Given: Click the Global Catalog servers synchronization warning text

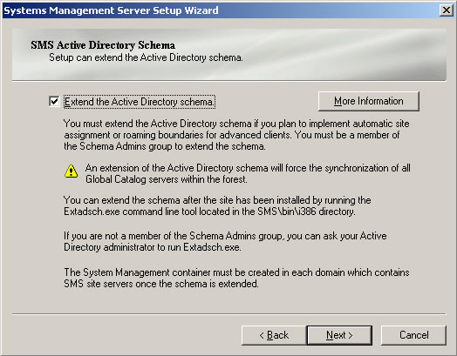Looking at the screenshot, I should pyautogui.click(x=248, y=173).
